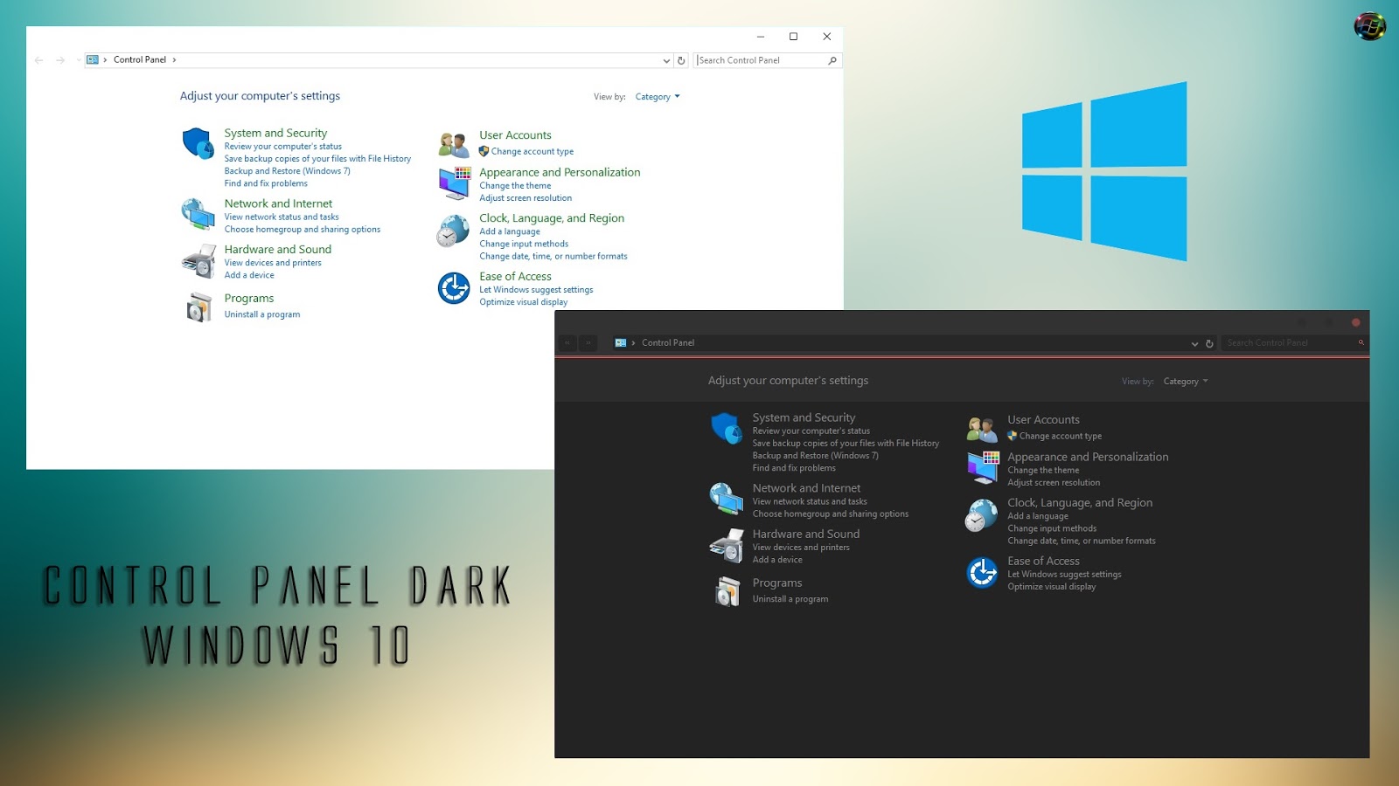This screenshot has height=786, width=1399.
Task: Expand address history dropdown in dark window
Action: [1194, 343]
